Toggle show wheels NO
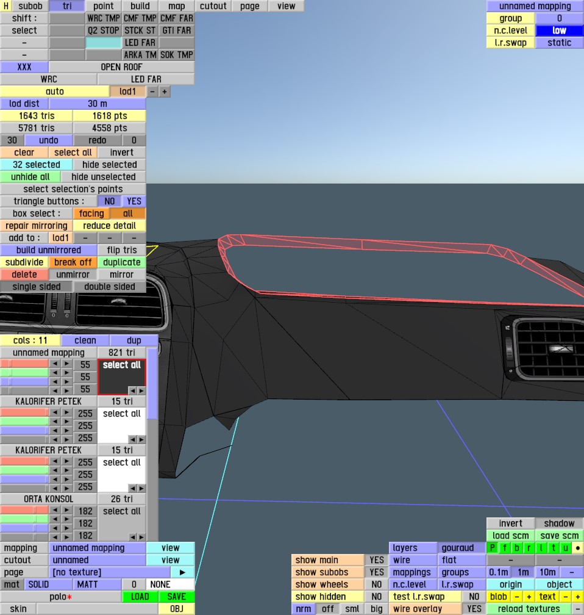 pyautogui.click(x=377, y=584)
